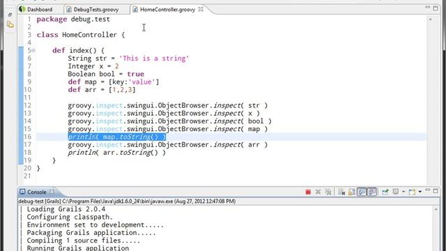Click the inspect( str ) call on line 12
The height and width of the screenshot is (251, 446).
[240, 105]
